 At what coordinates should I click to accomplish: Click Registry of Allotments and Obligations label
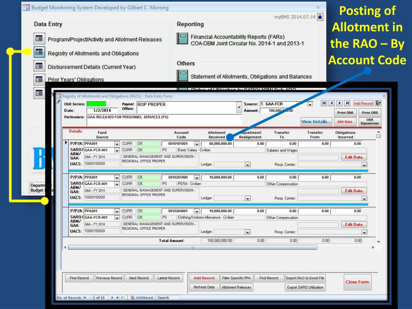pos(93,54)
